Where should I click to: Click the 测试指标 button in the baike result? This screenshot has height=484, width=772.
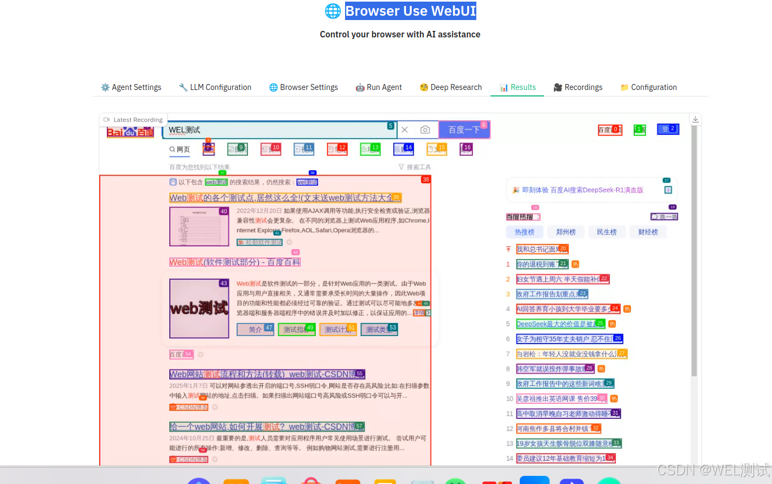tap(296, 330)
